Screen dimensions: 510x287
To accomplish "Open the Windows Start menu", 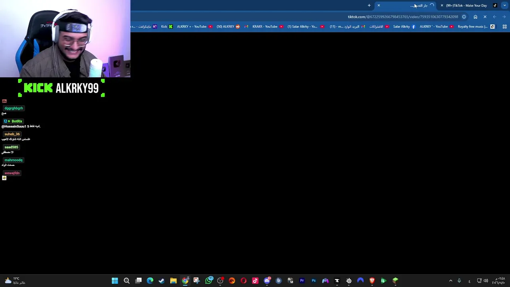I will 115,281.
